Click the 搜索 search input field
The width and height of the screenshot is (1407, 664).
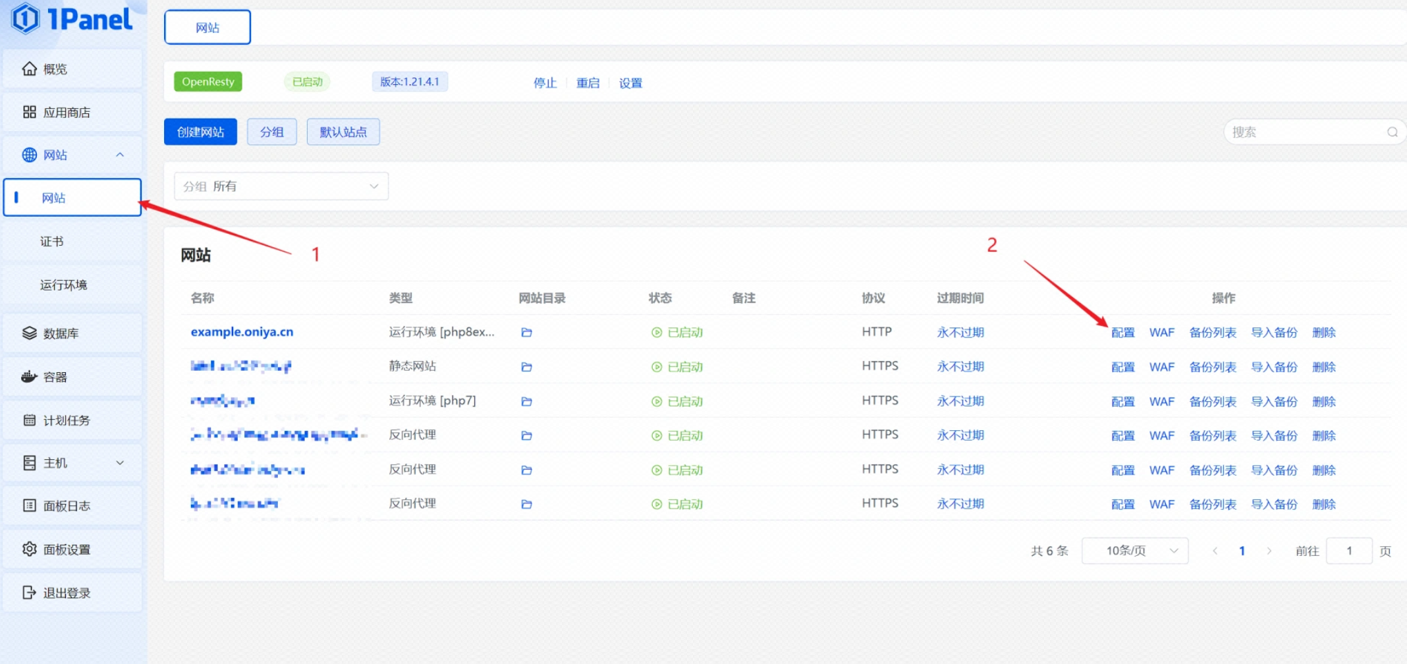[1304, 132]
